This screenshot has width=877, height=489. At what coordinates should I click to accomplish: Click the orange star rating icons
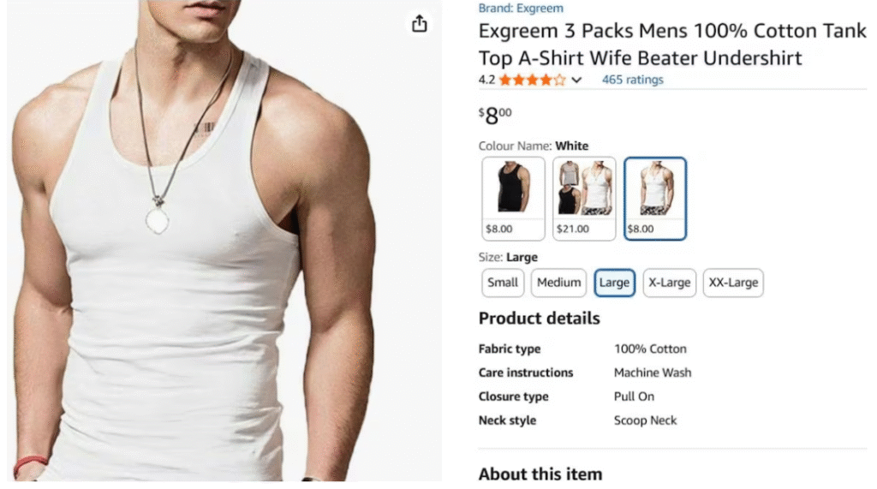[x=532, y=81]
